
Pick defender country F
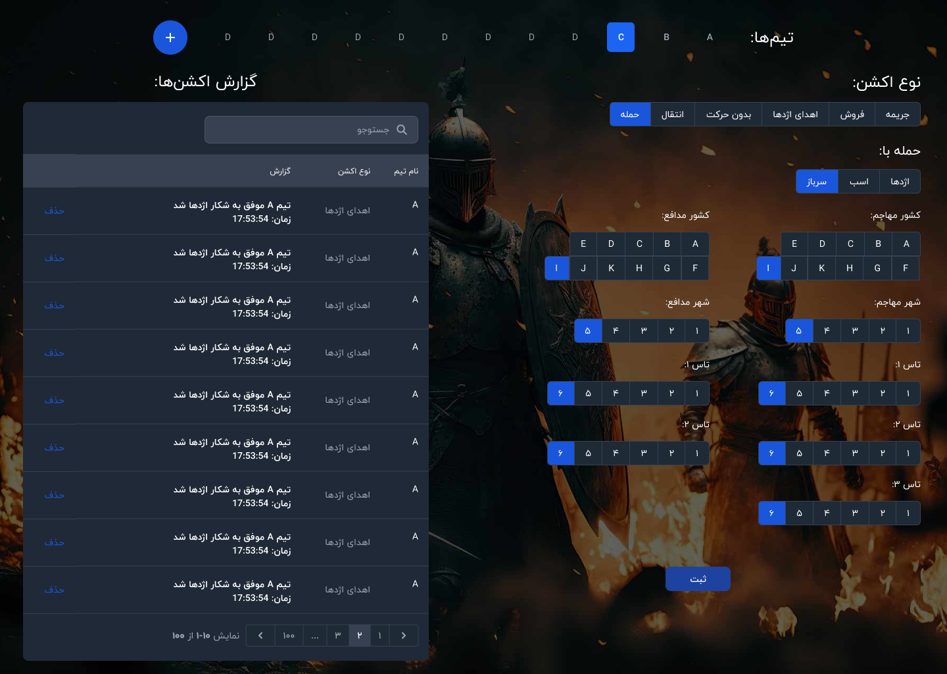[x=694, y=268]
